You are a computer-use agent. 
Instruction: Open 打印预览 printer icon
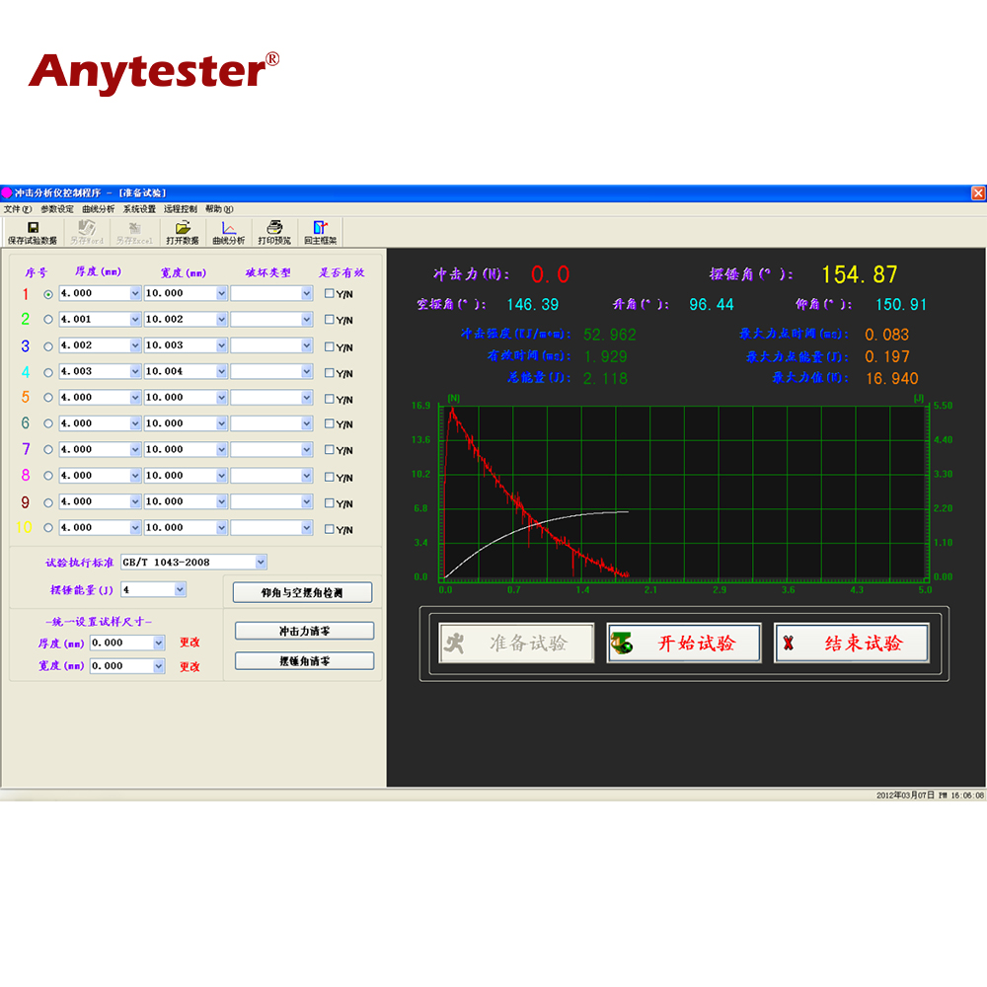(x=274, y=233)
